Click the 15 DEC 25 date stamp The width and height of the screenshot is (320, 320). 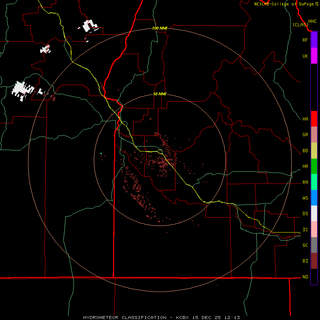(x=207, y=318)
